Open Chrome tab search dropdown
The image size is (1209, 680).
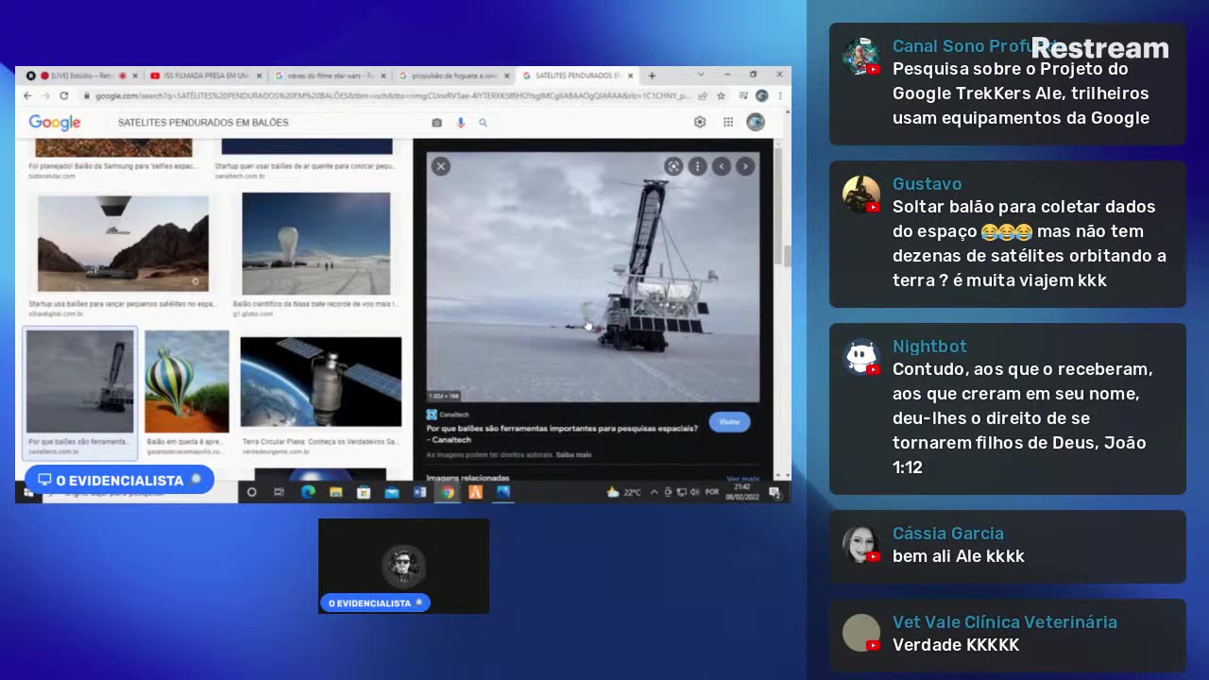(701, 75)
